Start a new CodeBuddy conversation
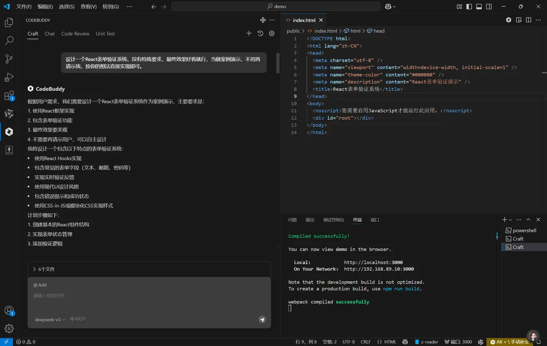Viewport: 547px width, 346px height. point(249,34)
